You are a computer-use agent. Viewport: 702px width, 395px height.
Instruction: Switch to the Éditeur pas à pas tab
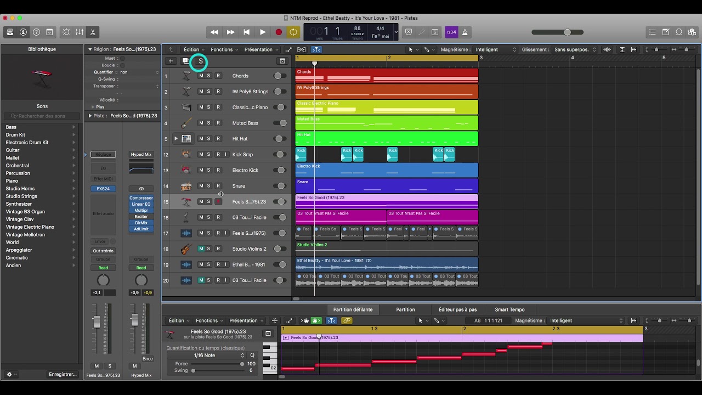pyautogui.click(x=457, y=309)
